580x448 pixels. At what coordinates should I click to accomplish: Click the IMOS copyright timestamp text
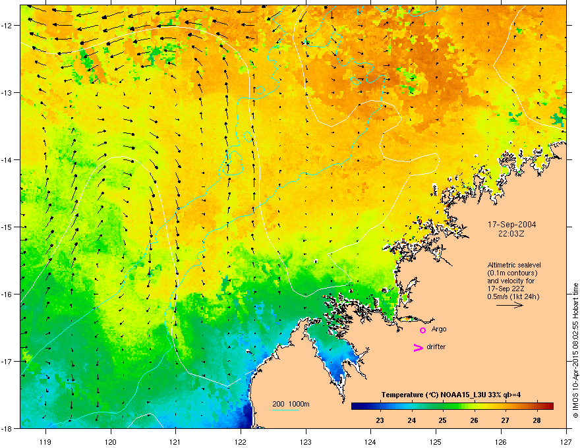(575, 350)
